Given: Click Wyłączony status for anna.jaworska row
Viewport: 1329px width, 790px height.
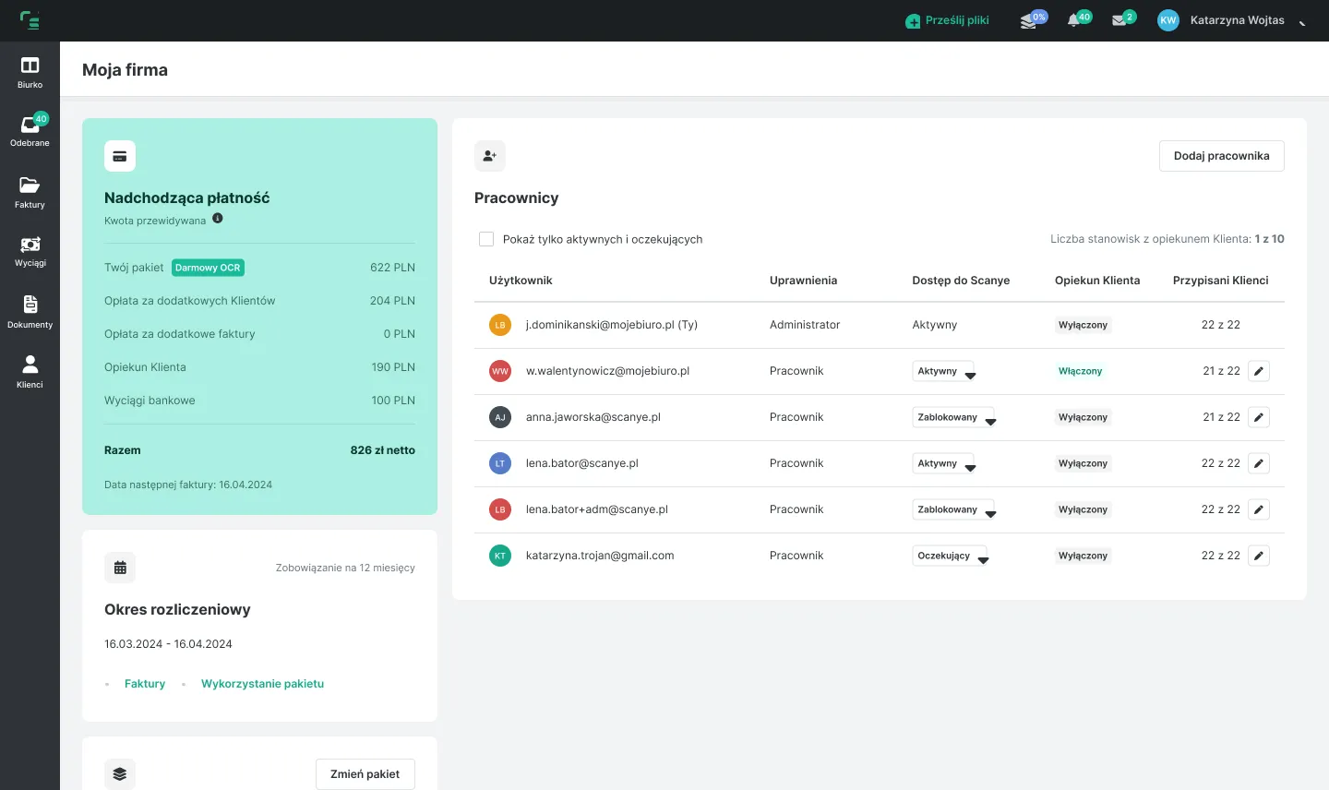Looking at the screenshot, I should pyautogui.click(x=1083, y=417).
